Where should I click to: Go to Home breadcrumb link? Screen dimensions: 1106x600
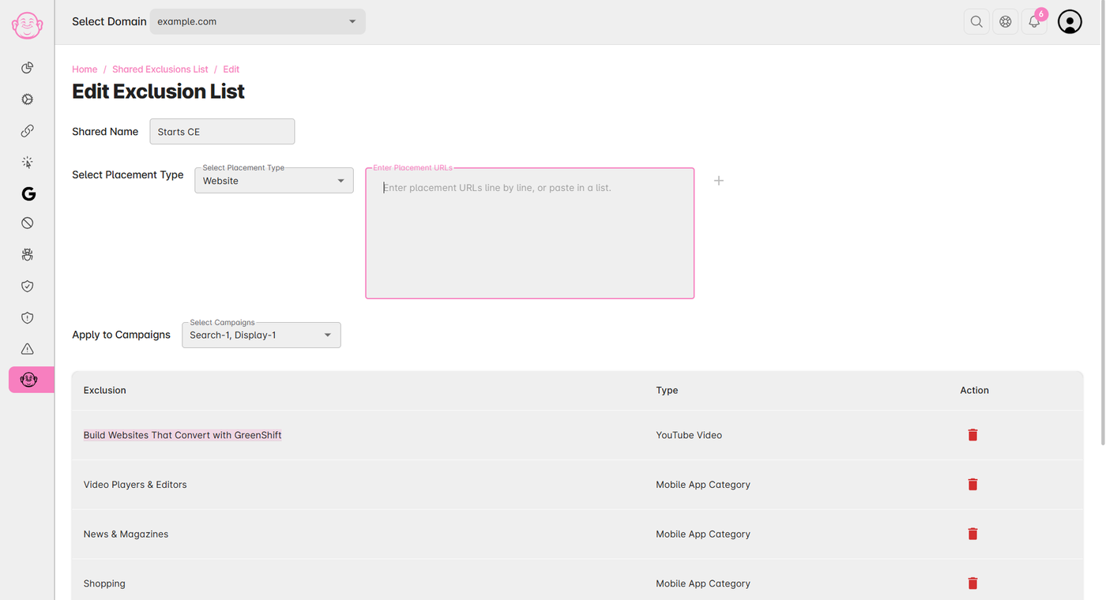pyautogui.click(x=85, y=69)
